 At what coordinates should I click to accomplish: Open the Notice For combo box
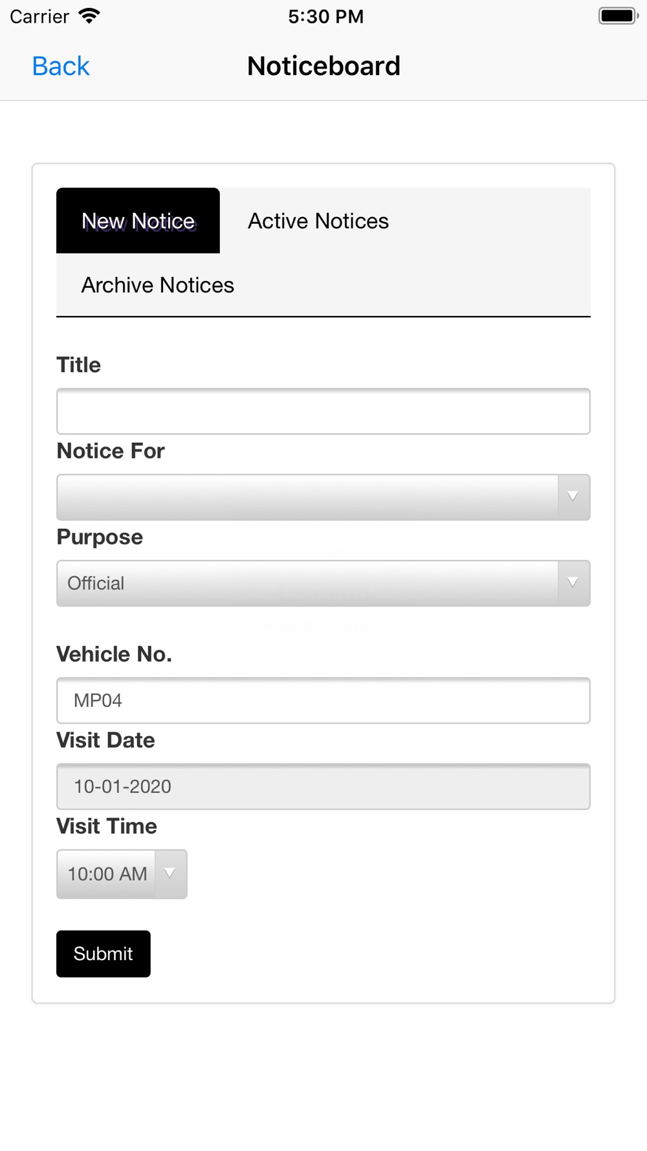tap(323, 497)
